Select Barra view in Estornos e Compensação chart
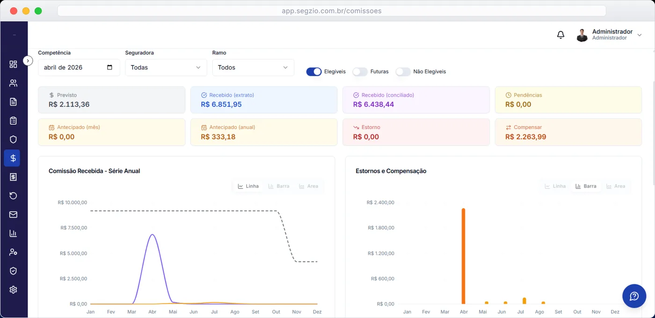This screenshot has width=655, height=318. coord(586,186)
